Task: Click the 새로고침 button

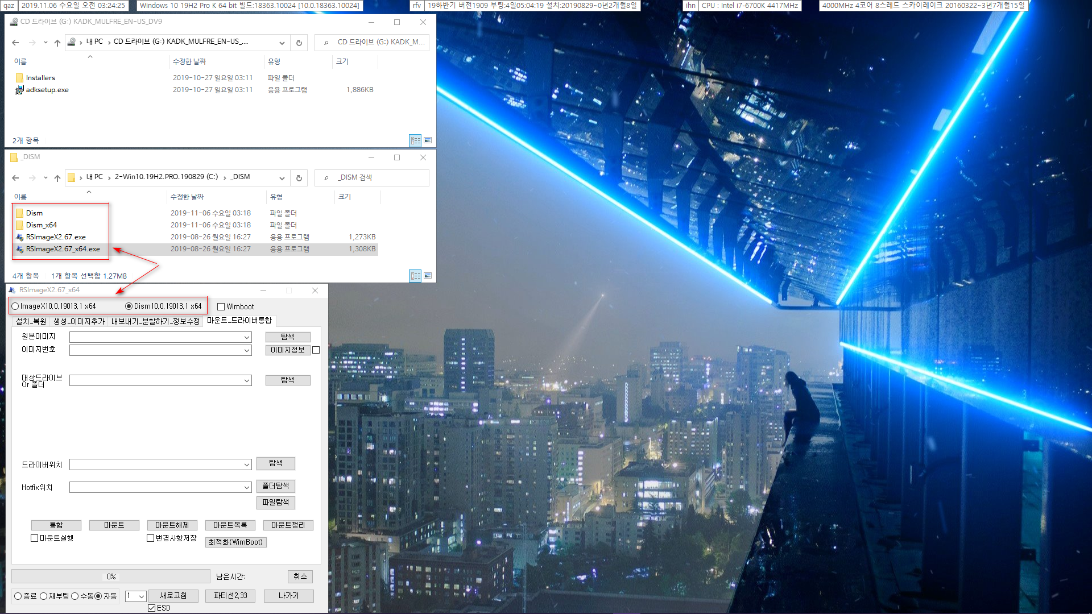Action: coord(173,596)
